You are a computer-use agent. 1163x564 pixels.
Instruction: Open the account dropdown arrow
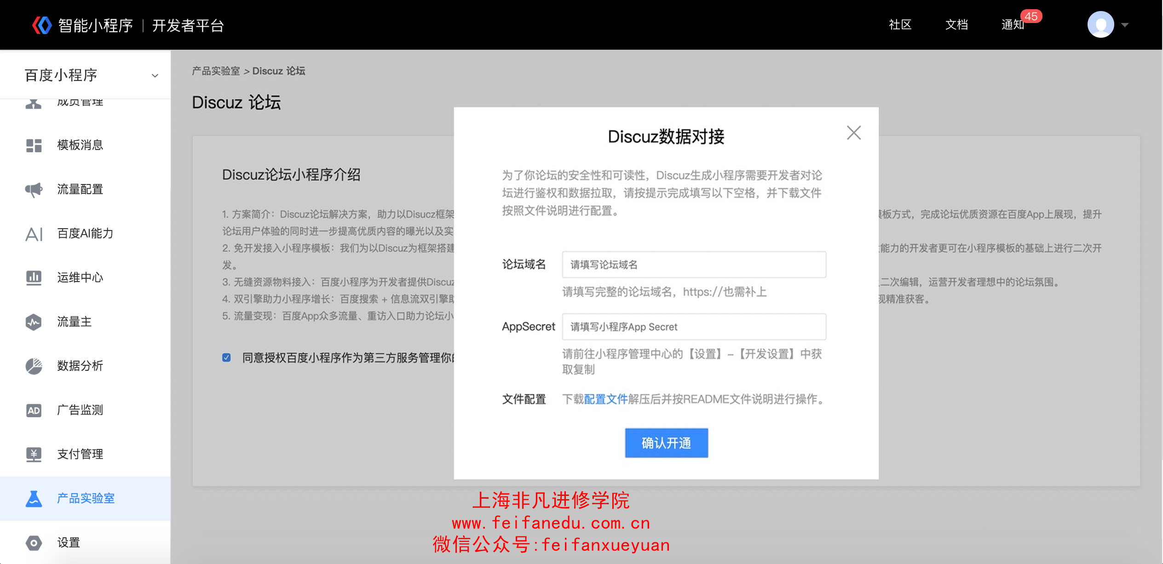[1125, 25]
